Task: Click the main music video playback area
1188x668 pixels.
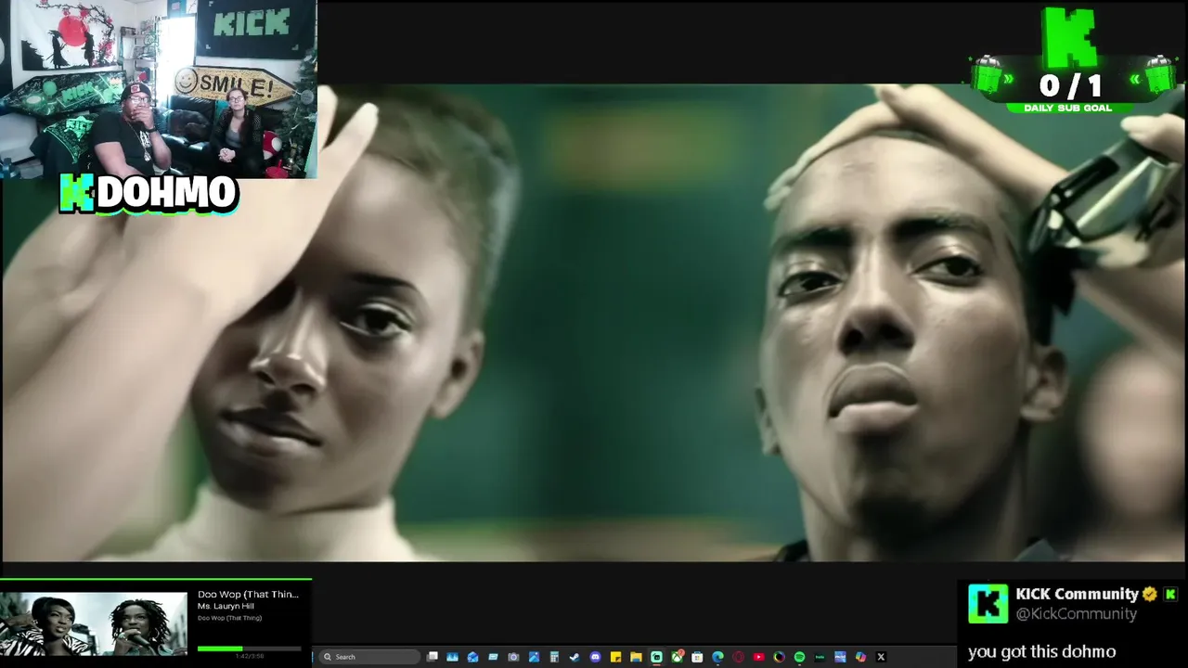Action: click(594, 323)
